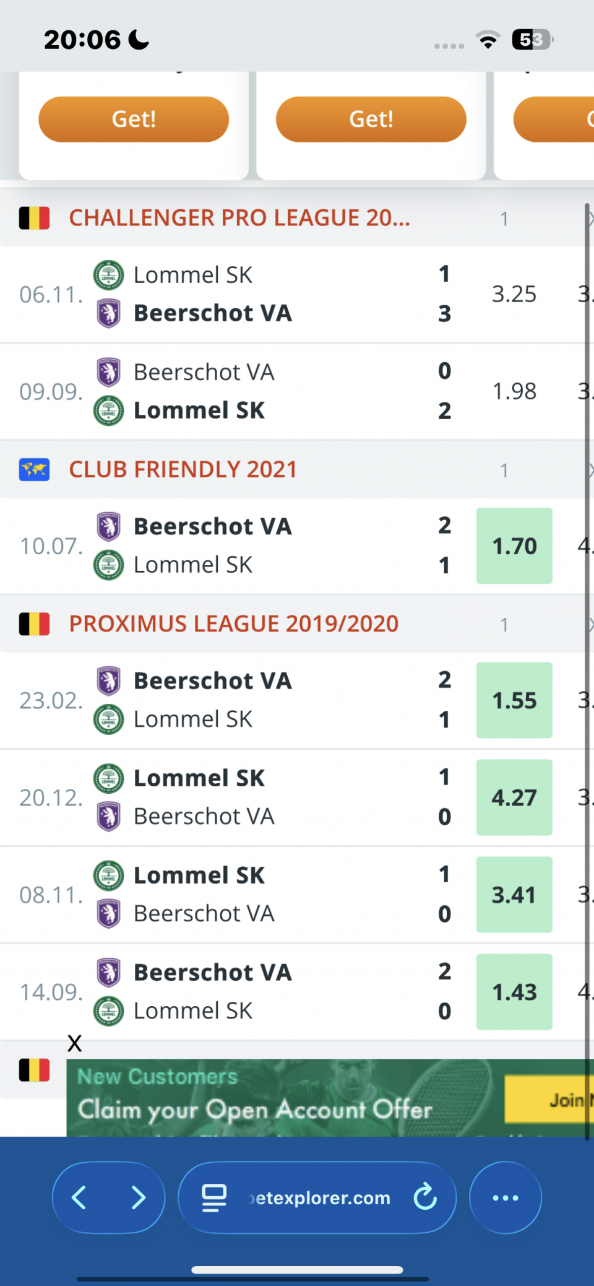
Task: Tap the browser forward arrow
Action: point(139,1197)
